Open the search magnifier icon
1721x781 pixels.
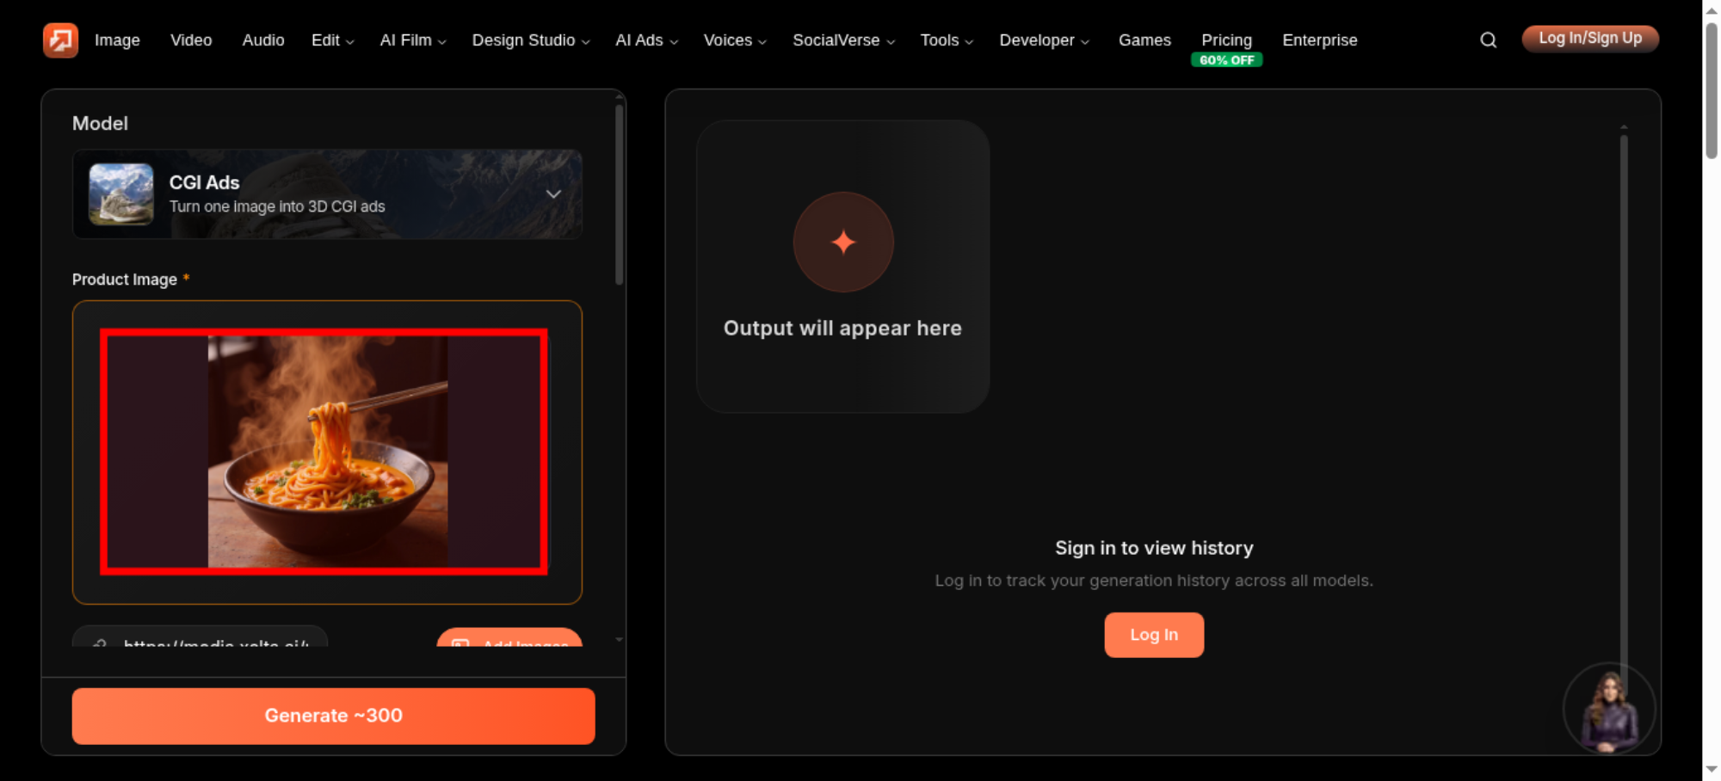tap(1488, 40)
